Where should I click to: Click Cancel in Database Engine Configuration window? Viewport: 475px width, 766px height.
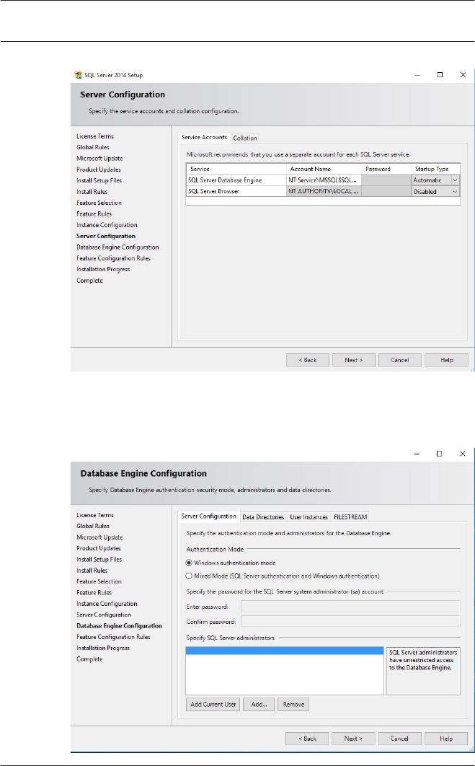point(399,739)
